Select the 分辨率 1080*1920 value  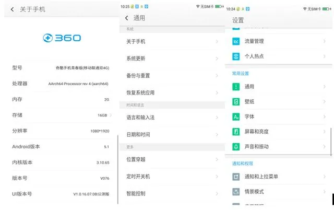[100, 131]
